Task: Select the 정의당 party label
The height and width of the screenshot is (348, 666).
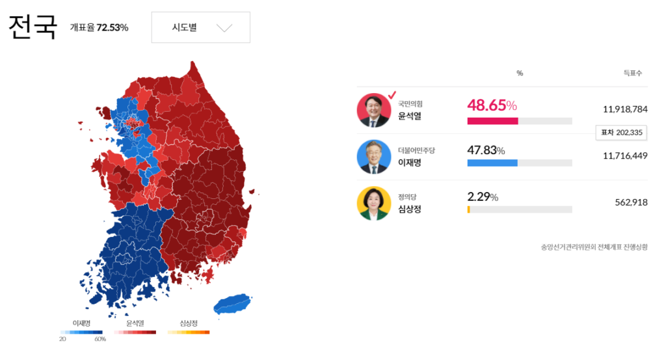Action: click(x=408, y=196)
